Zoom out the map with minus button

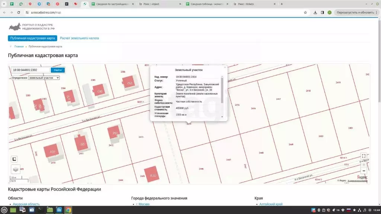(x=364, y=171)
